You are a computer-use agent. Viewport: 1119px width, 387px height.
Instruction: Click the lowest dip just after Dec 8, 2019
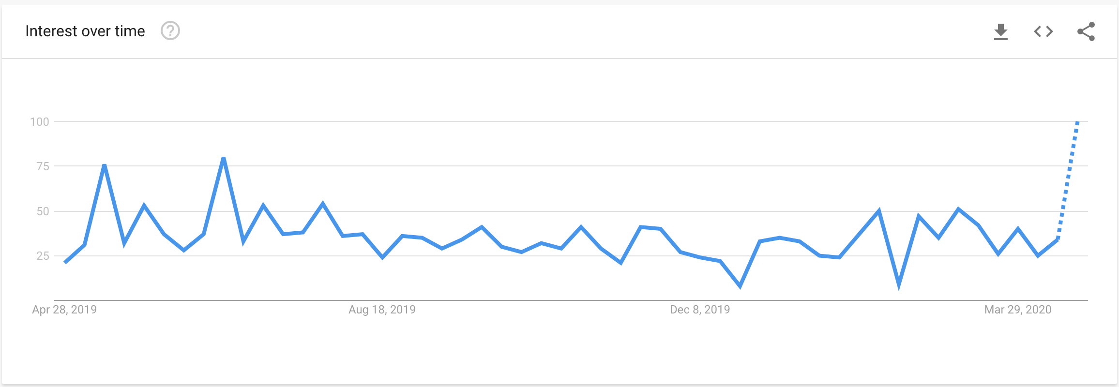(740, 286)
